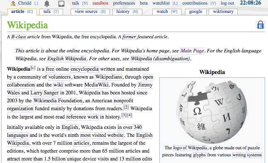Switch to the article talk tab
Viewport: 268px width, 163px height.
click(51, 12)
